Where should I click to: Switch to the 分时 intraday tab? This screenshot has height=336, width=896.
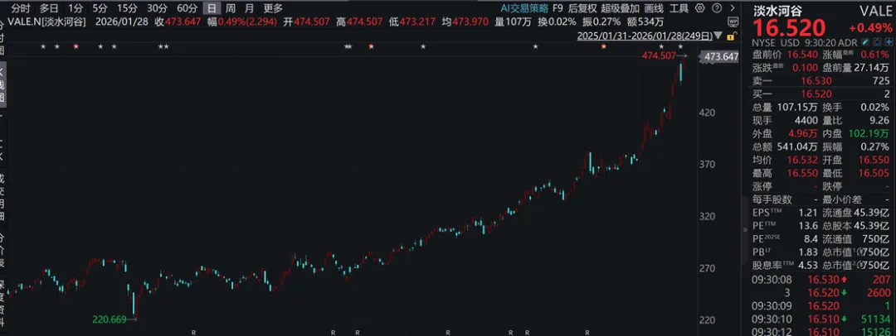coord(21,8)
